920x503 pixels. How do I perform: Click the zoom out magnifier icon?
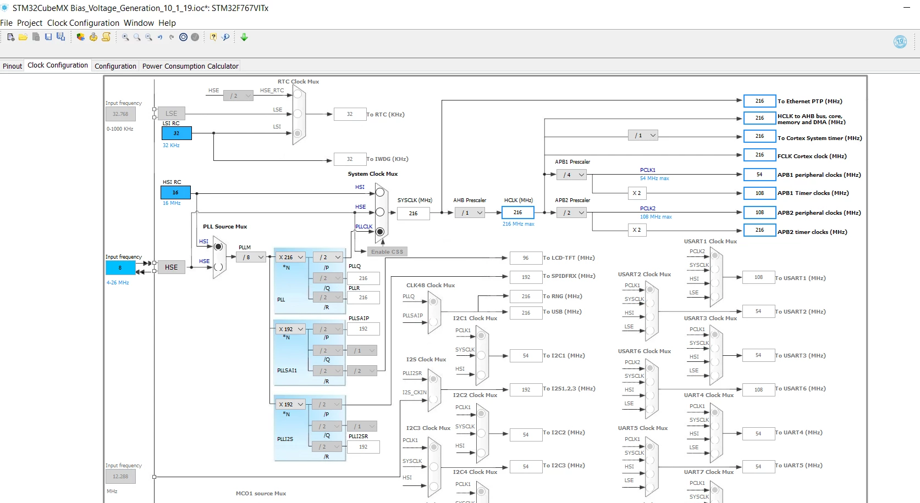[148, 37]
